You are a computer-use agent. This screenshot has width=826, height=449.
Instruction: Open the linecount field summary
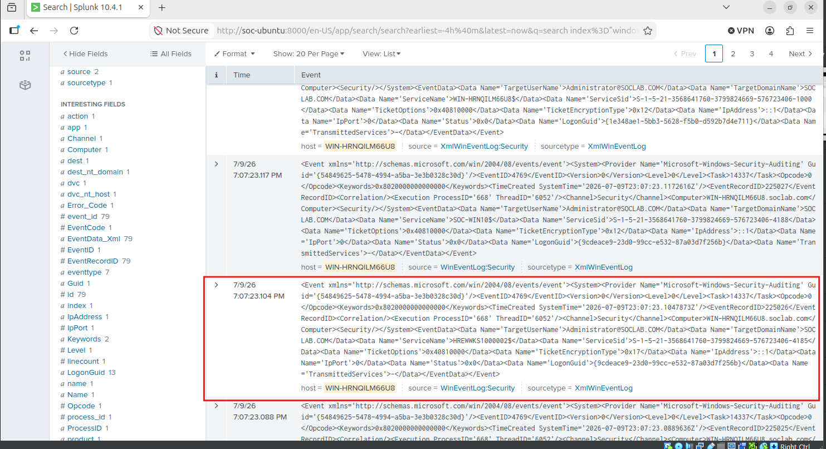[x=83, y=362]
